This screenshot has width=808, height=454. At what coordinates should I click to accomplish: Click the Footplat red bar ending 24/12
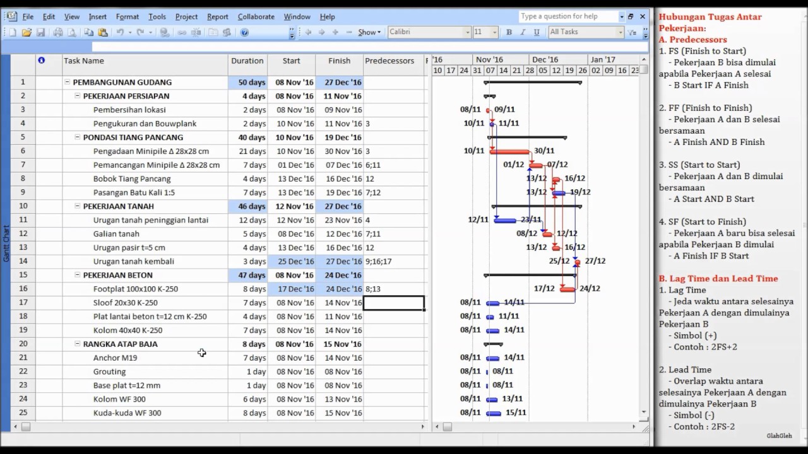pyautogui.click(x=567, y=289)
